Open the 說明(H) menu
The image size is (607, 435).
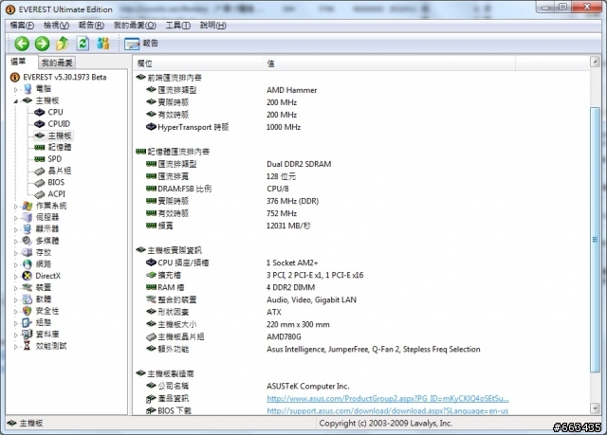tap(212, 26)
